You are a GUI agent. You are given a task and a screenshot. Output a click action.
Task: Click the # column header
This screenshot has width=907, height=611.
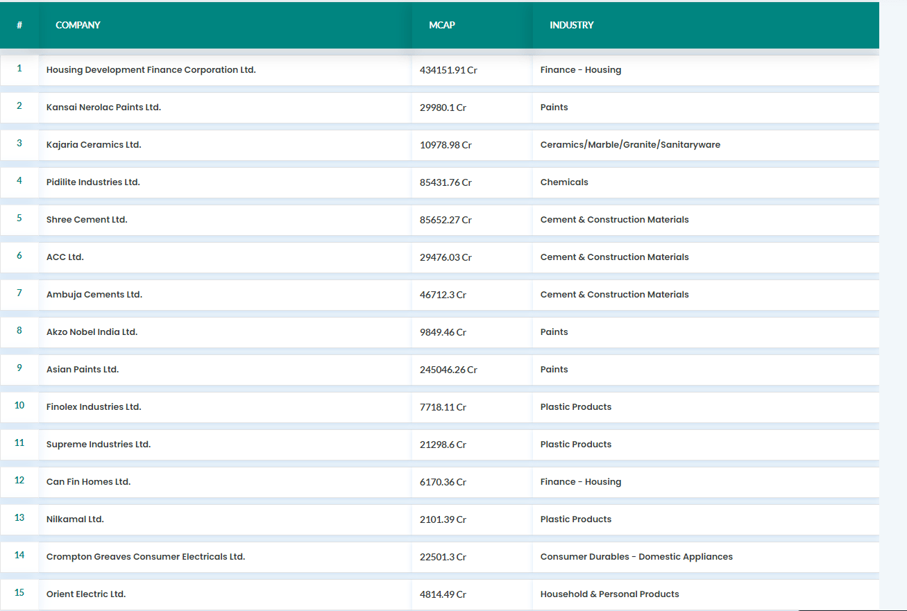(19, 25)
